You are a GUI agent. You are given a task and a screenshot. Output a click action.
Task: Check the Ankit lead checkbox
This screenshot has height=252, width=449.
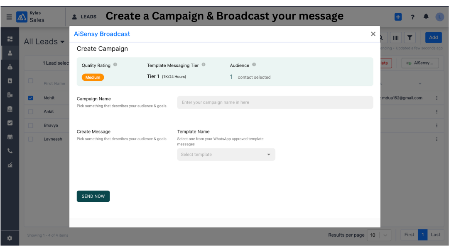31,112
